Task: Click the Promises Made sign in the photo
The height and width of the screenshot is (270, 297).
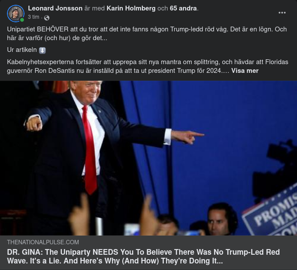Action: point(270,213)
